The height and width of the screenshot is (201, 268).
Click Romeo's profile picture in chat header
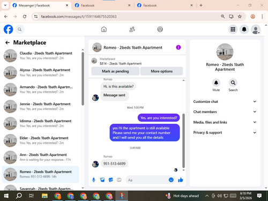coord(97,47)
